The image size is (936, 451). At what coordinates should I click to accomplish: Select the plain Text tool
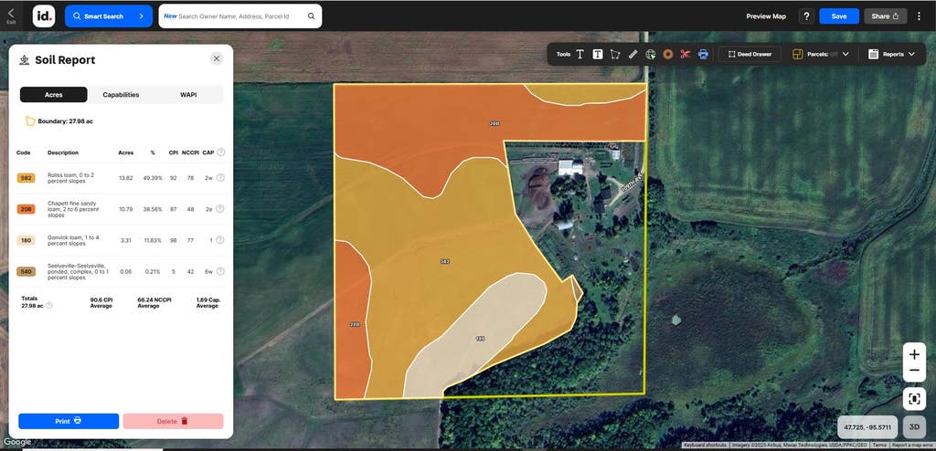click(580, 54)
